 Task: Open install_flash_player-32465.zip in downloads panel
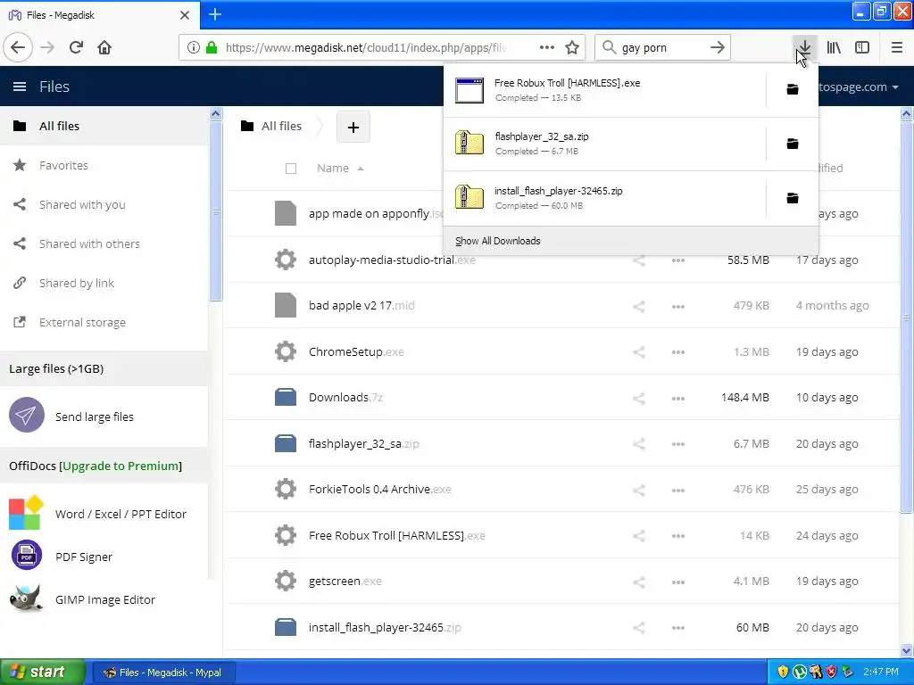pos(604,198)
